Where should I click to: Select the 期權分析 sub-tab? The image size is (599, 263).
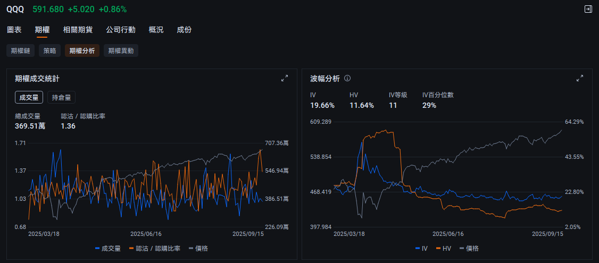tap(82, 51)
